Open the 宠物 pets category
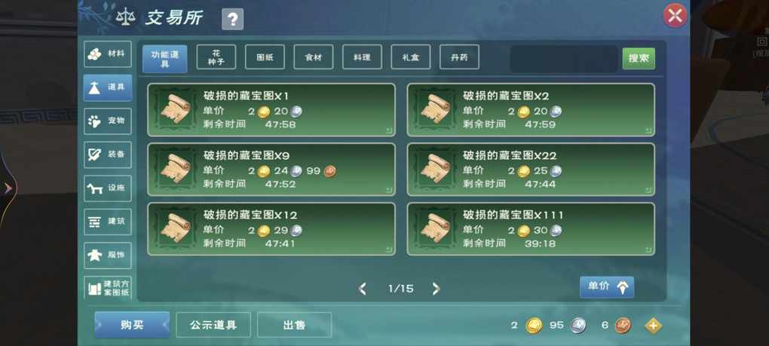Image resolution: width=769 pixels, height=346 pixels. (x=107, y=121)
